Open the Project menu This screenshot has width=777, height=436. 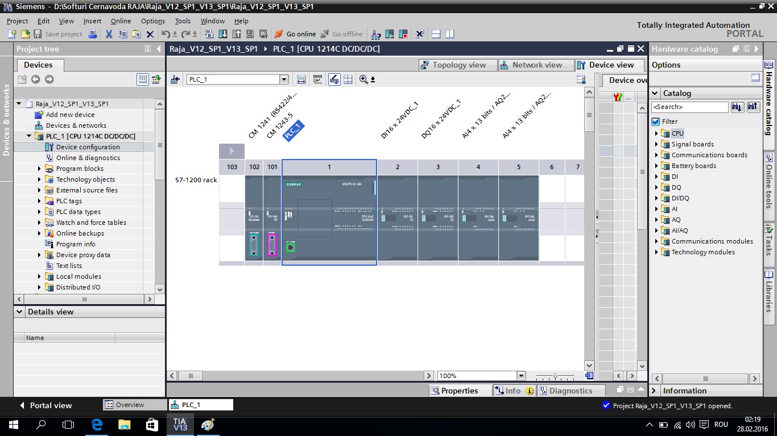(17, 21)
